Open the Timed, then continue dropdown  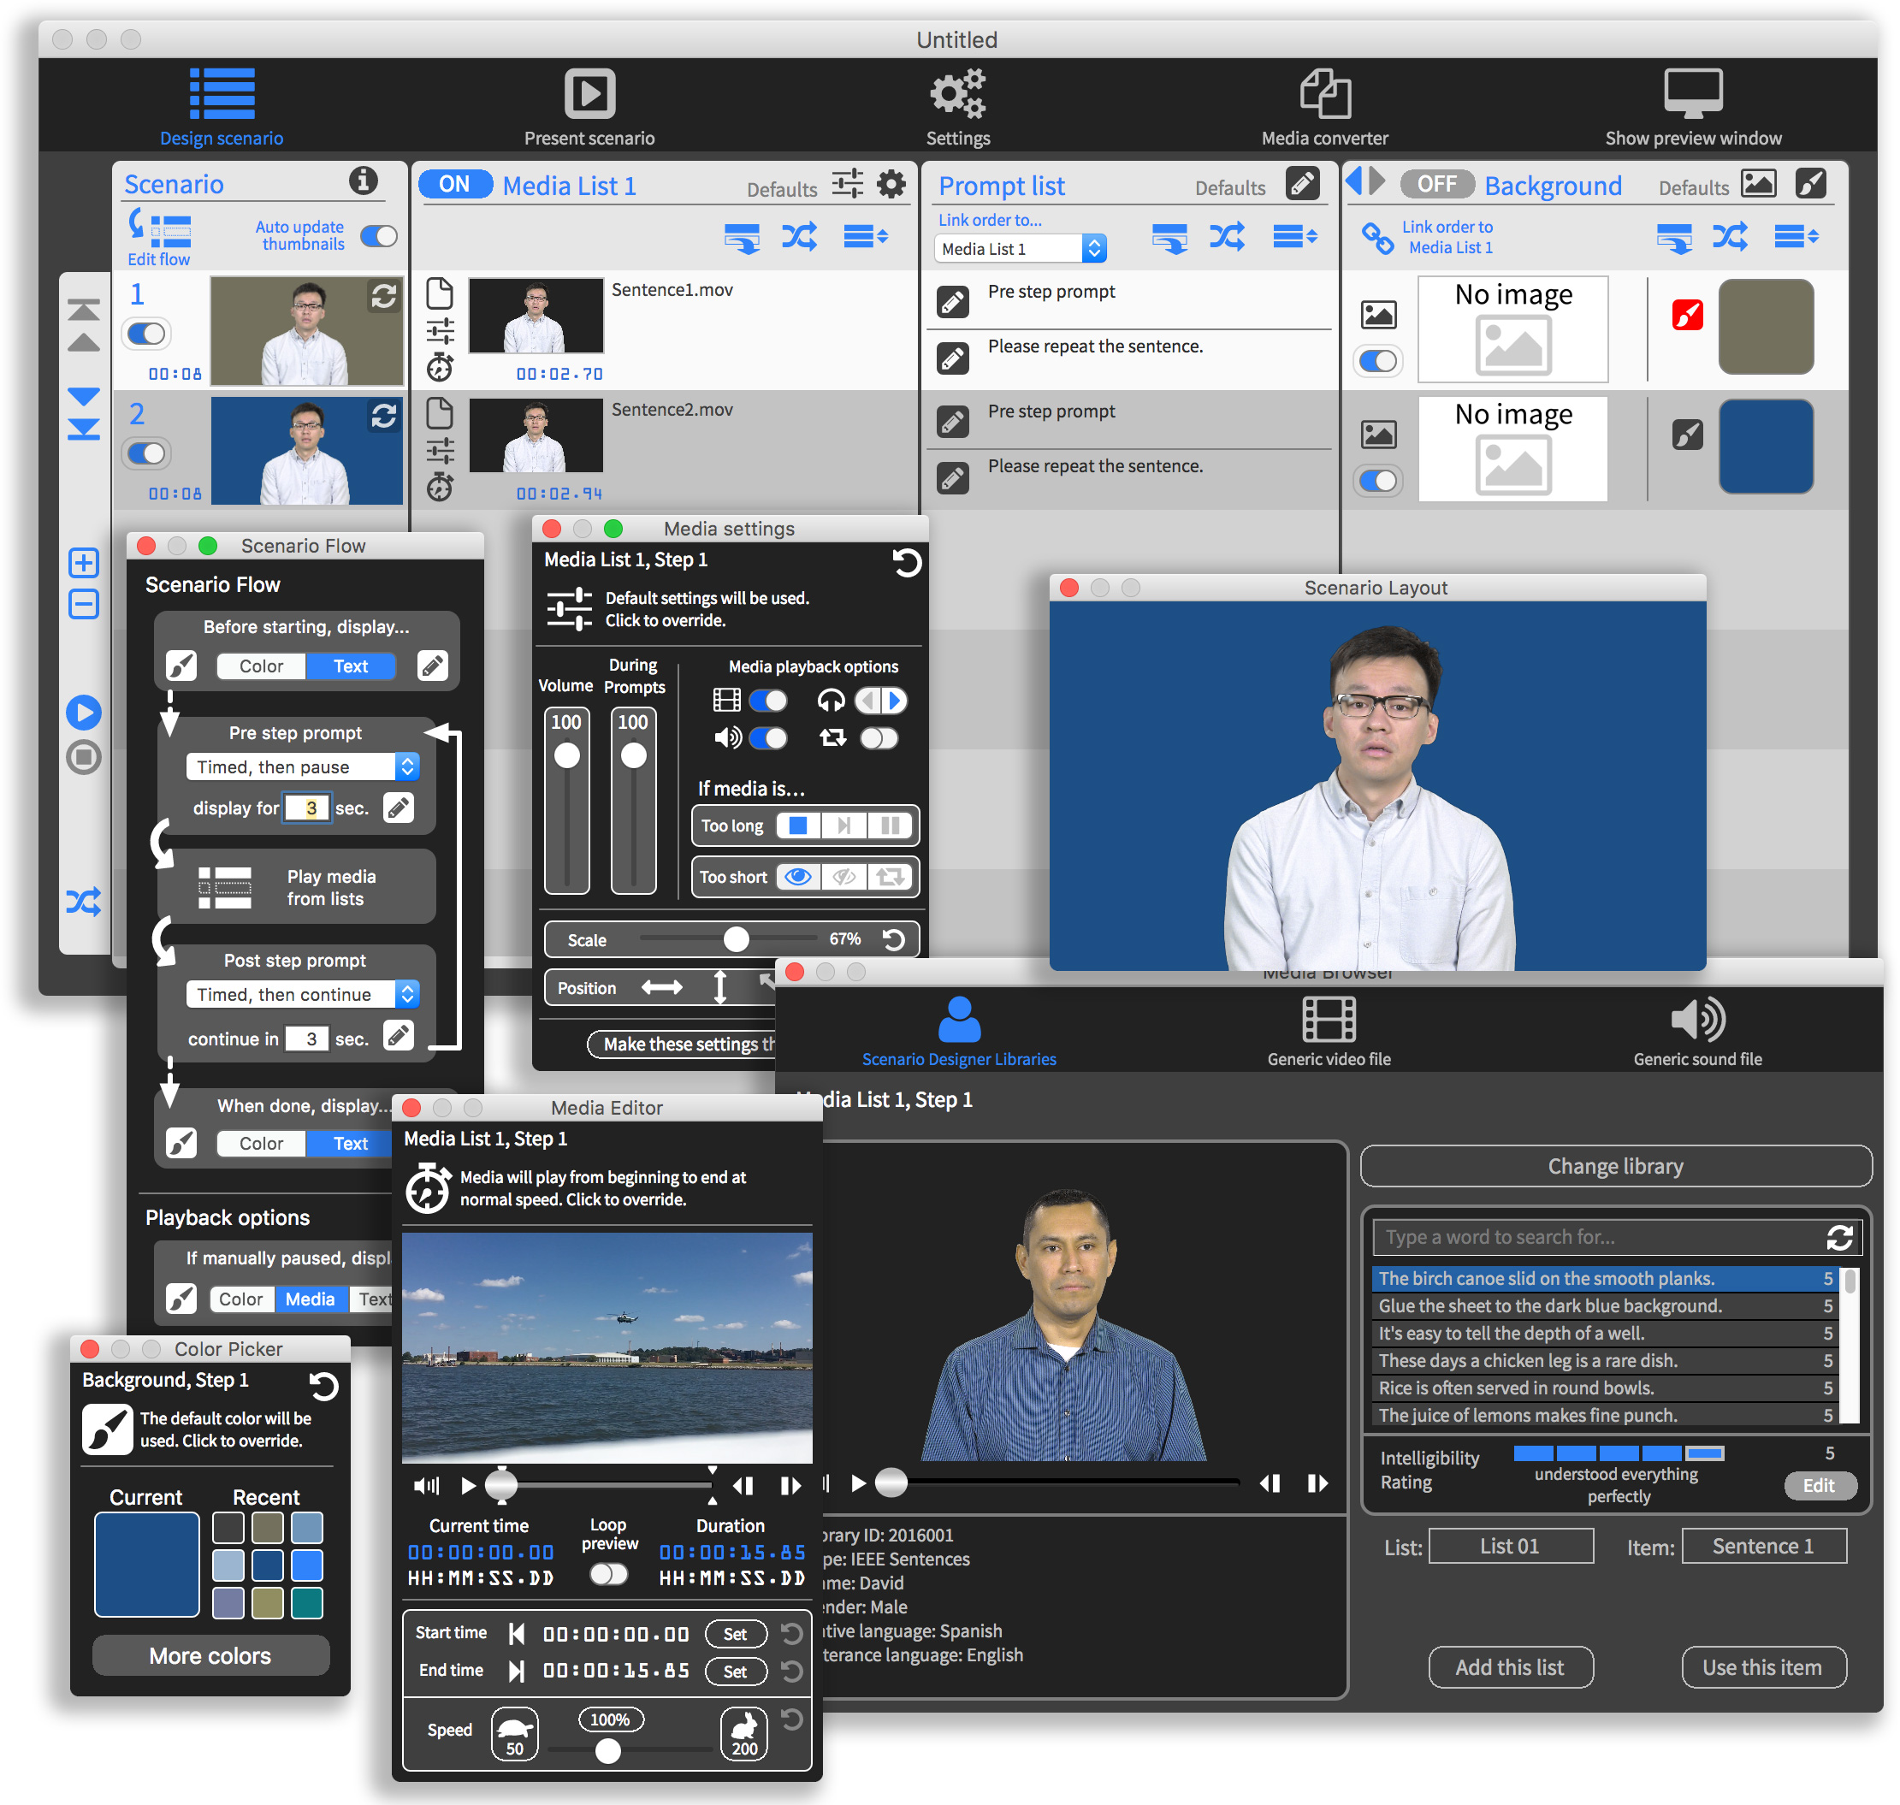302,994
